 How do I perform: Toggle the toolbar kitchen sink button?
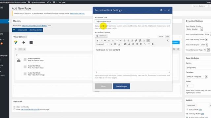click(148, 41)
